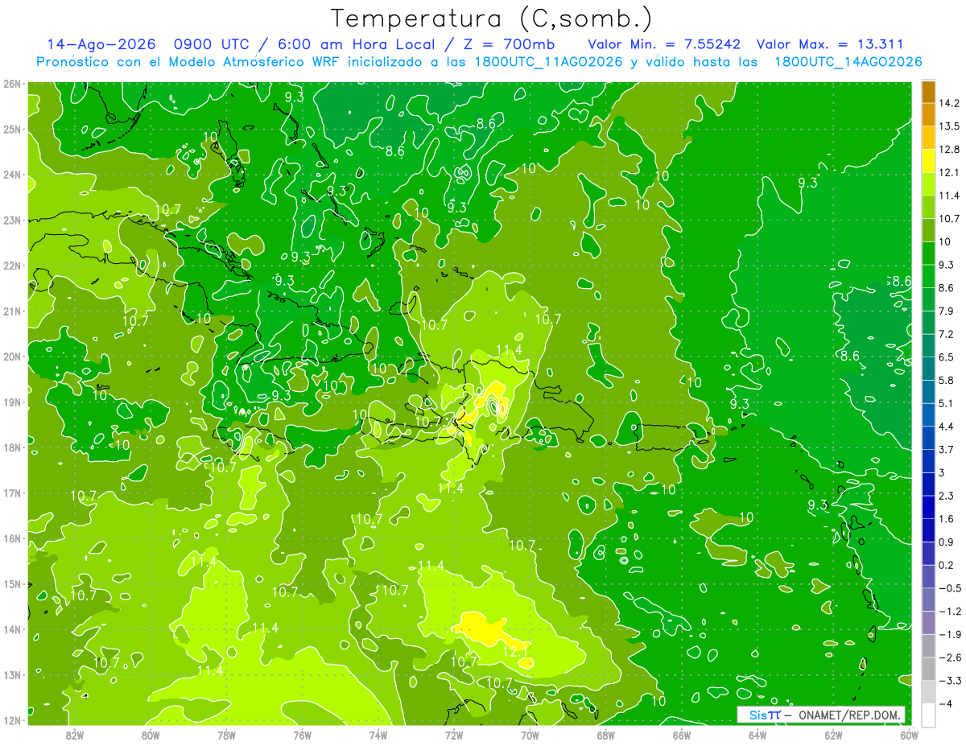Click the "5.8" value on the color scale
966x746 pixels.
click(947, 380)
